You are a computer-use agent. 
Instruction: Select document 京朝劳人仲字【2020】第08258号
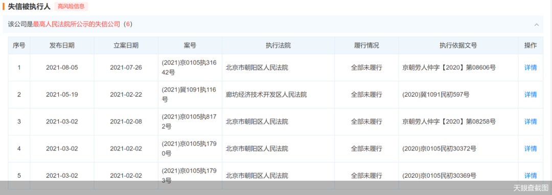(x=449, y=122)
